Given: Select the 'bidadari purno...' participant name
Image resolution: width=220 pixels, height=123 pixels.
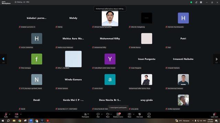Looking at the screenshot, I should tap(37, 18).
